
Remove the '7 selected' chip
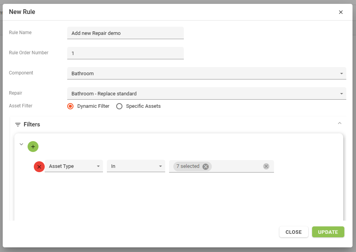coord(206,166)
